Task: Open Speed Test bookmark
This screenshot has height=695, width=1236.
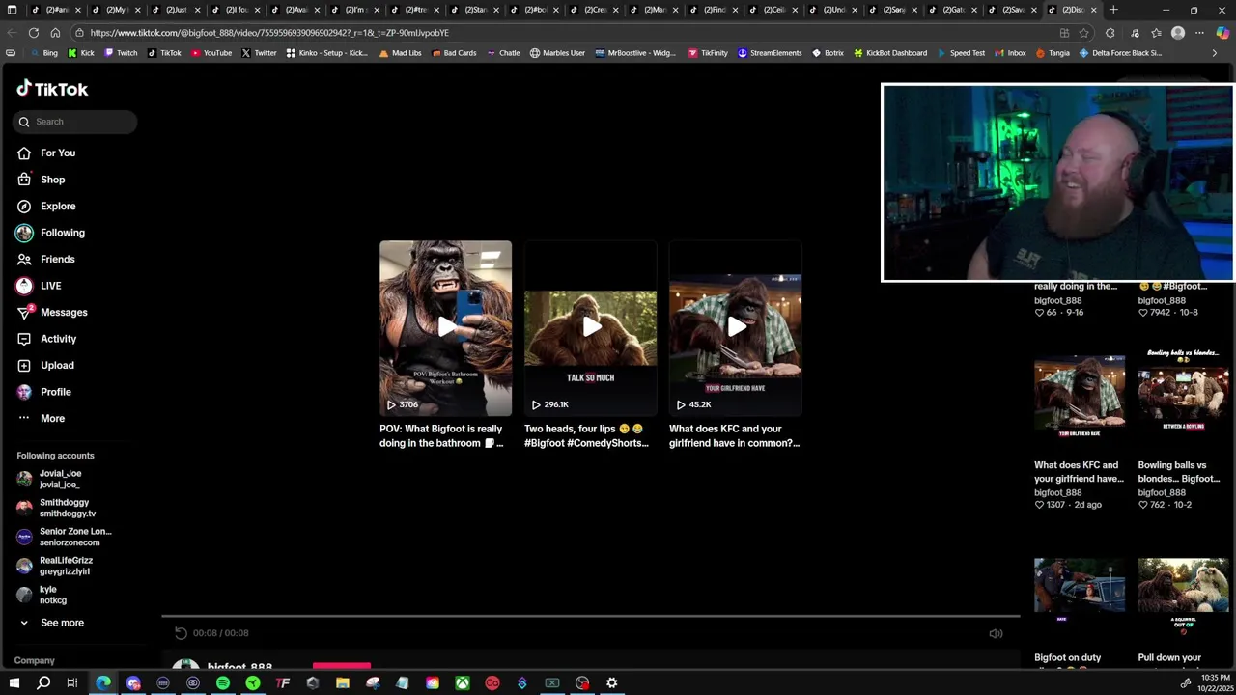Action: point(961,53)
